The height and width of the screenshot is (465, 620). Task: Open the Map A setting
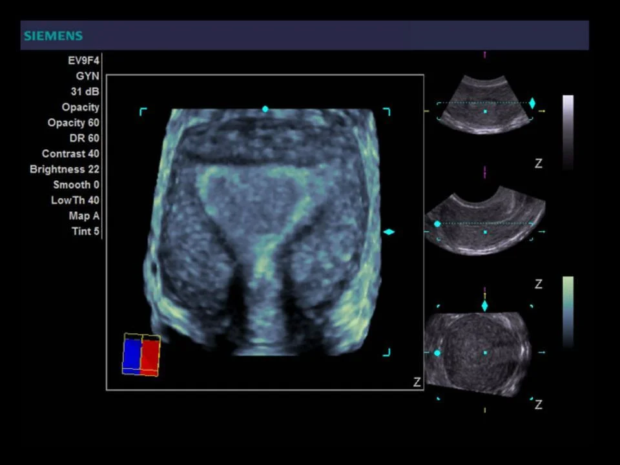pos(84,216)
